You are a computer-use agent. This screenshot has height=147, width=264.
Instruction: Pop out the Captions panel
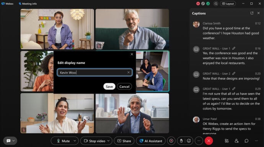[252, 13]
